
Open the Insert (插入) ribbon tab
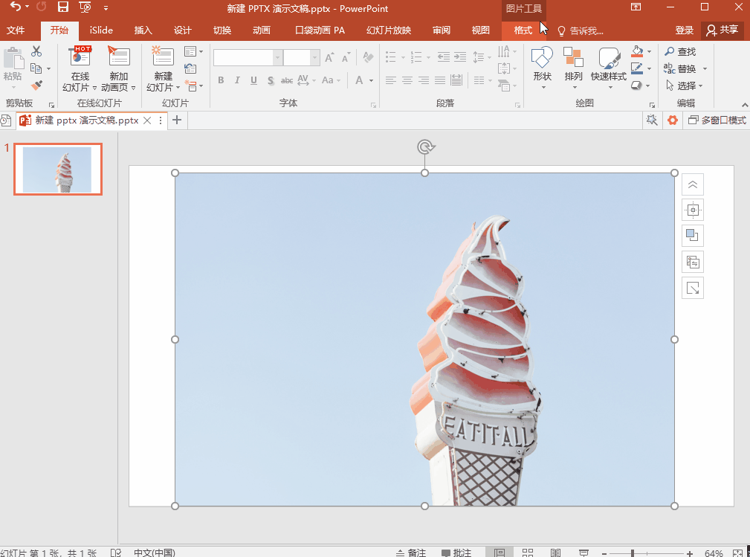tap(143, 30)
